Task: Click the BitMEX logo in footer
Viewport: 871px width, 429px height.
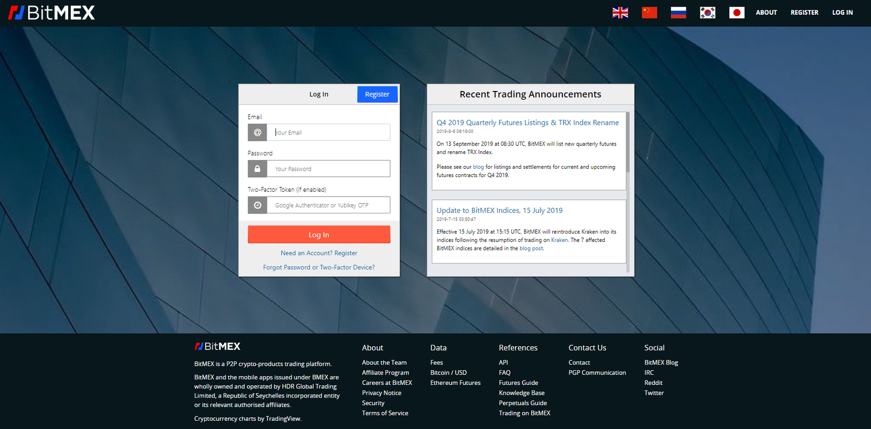Action: coord(218,346)
